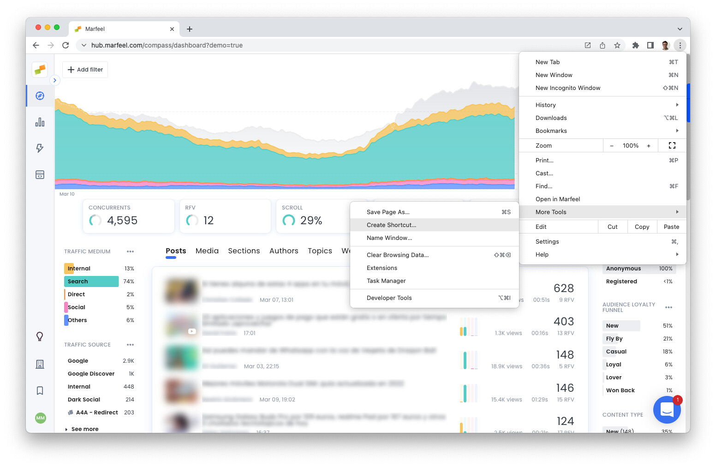Expand the sidebar with the blue chevron

click(x=55, y=80)
